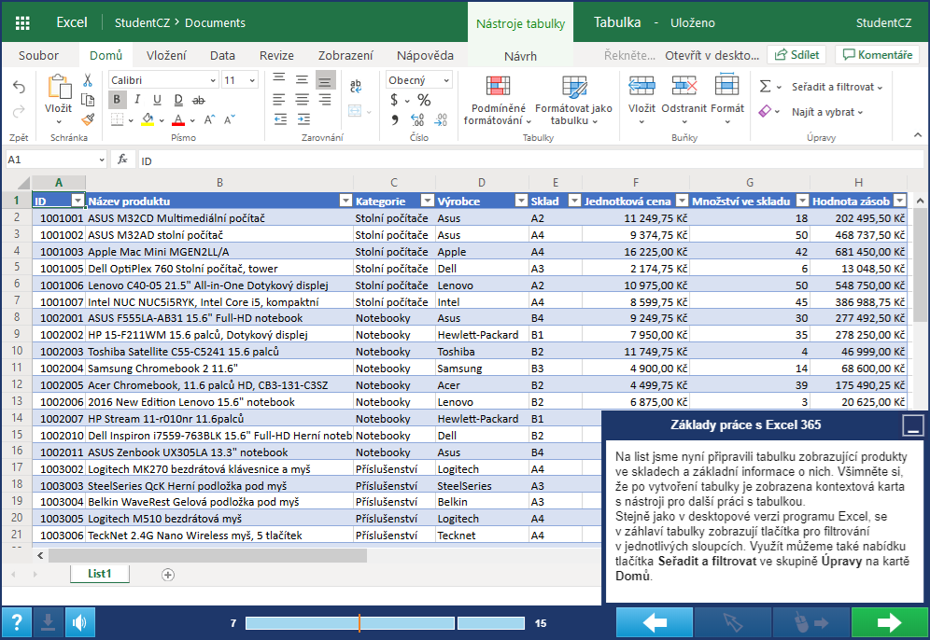Screen dimensions: 930x640
Task: Toggle bottom vertical alignment
Action: (x=325, y=80)
